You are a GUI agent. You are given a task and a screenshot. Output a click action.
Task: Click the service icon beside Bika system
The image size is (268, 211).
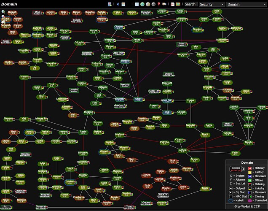coord(27,142)
